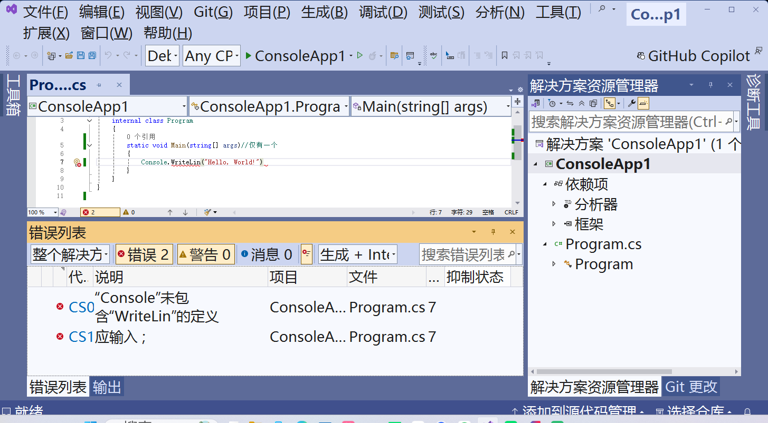The height and width of the screenshot is (423, 768).
Task: Click the Open File folder icon
Action: point(69,55)
